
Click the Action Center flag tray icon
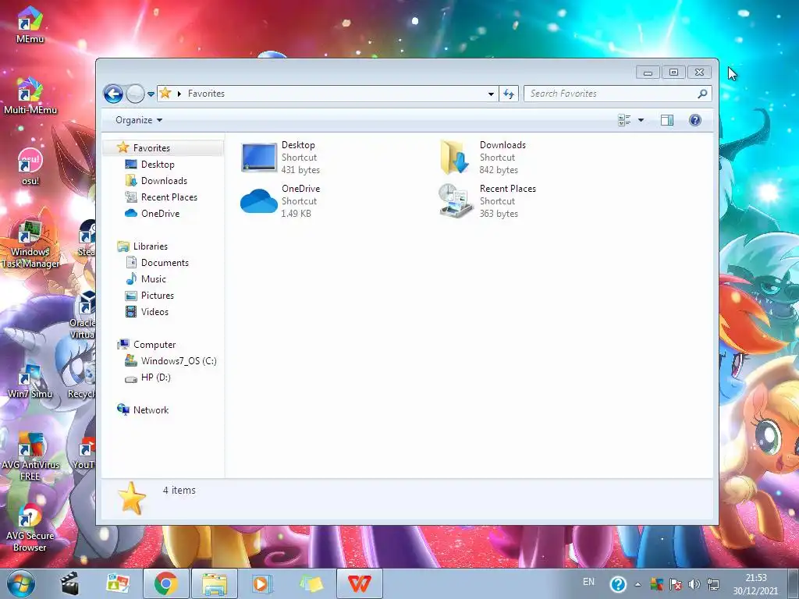(675, 584)
